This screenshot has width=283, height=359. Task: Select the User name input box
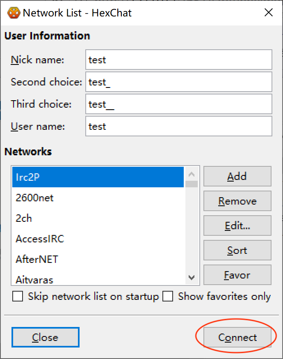tap(178, 127)
